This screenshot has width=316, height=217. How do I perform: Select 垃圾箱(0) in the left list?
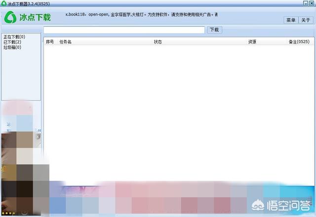pyautogui.click(x=12, y=47)
